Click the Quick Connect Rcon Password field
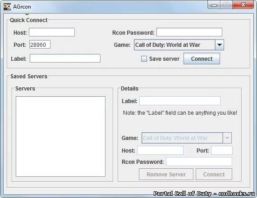Image resolution: width=257 pixels, height=198 pixels. point(189,32)
